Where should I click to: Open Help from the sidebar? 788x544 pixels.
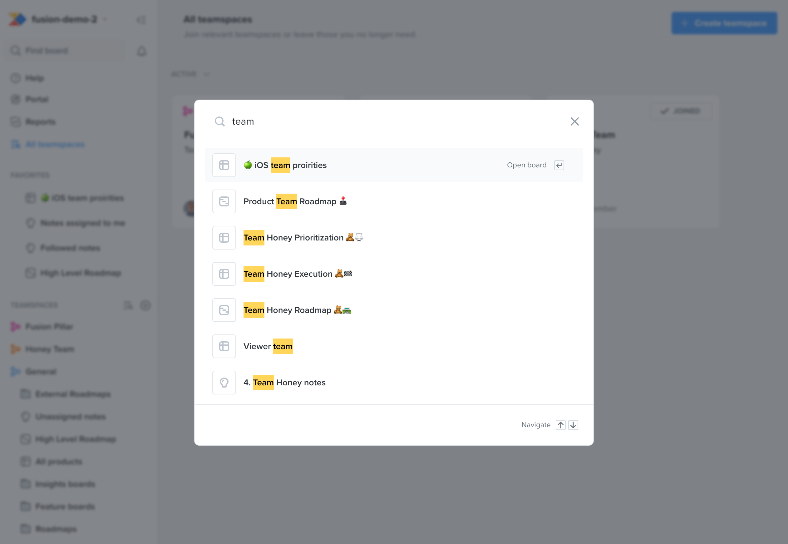[34, 78]
